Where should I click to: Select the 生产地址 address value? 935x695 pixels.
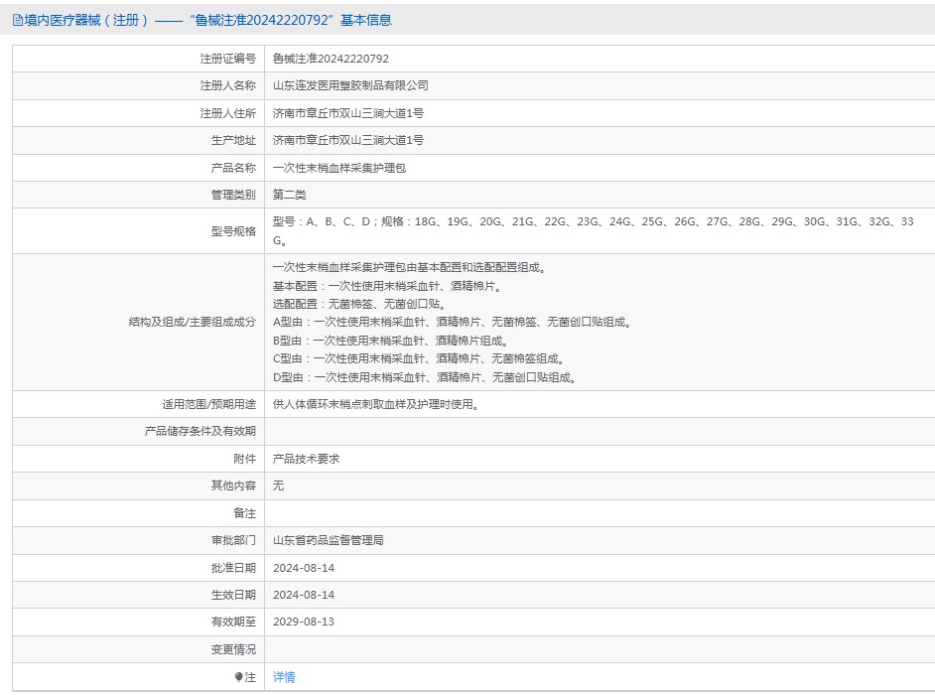(x=348, y=140)
